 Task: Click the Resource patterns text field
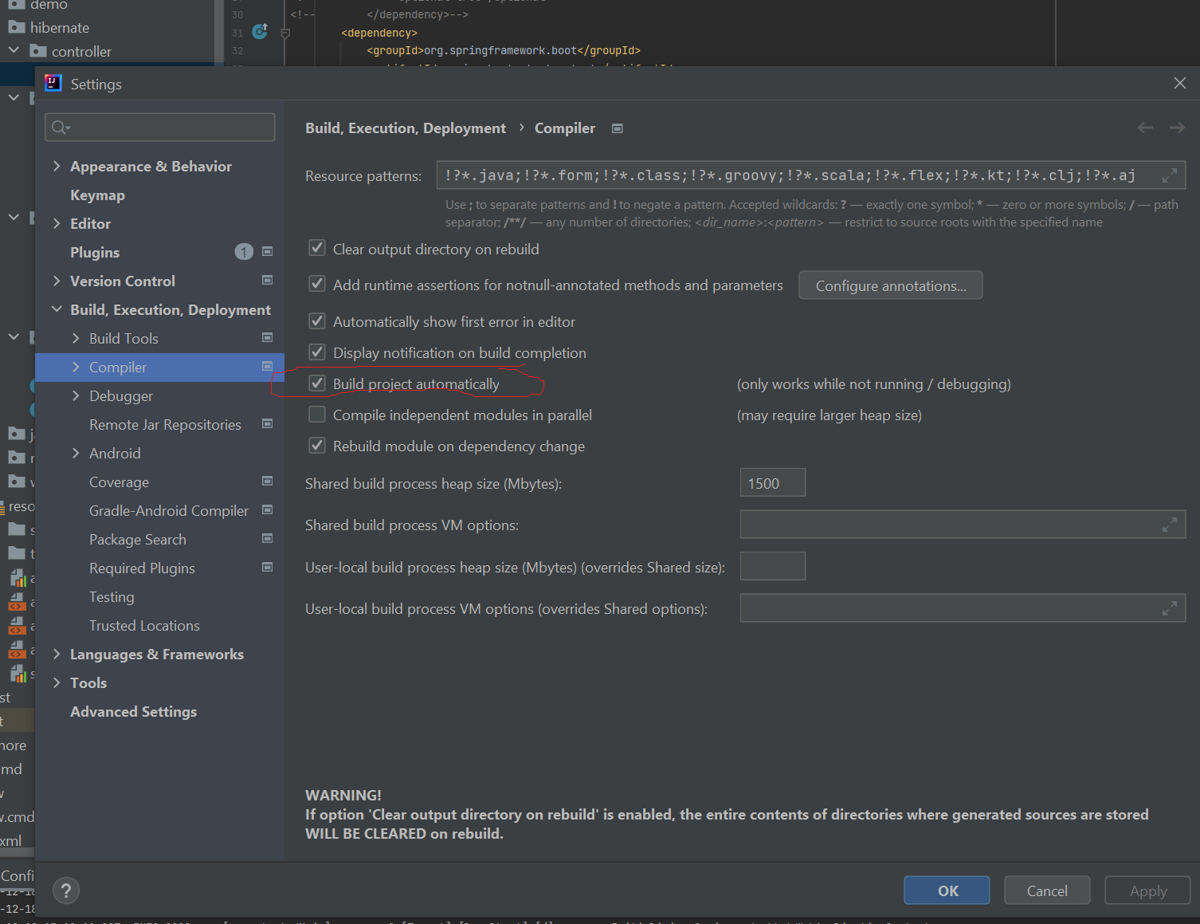pyautogui.click(x=811, y=175)
